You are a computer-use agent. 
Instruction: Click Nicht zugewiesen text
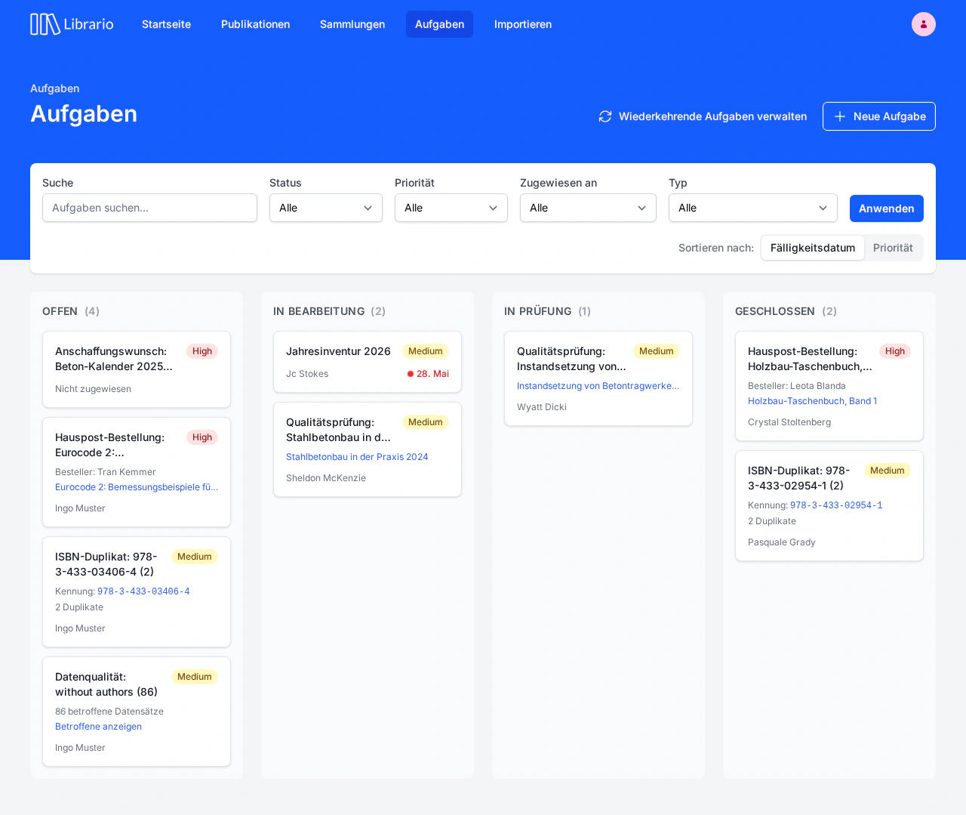click(93, 389)
